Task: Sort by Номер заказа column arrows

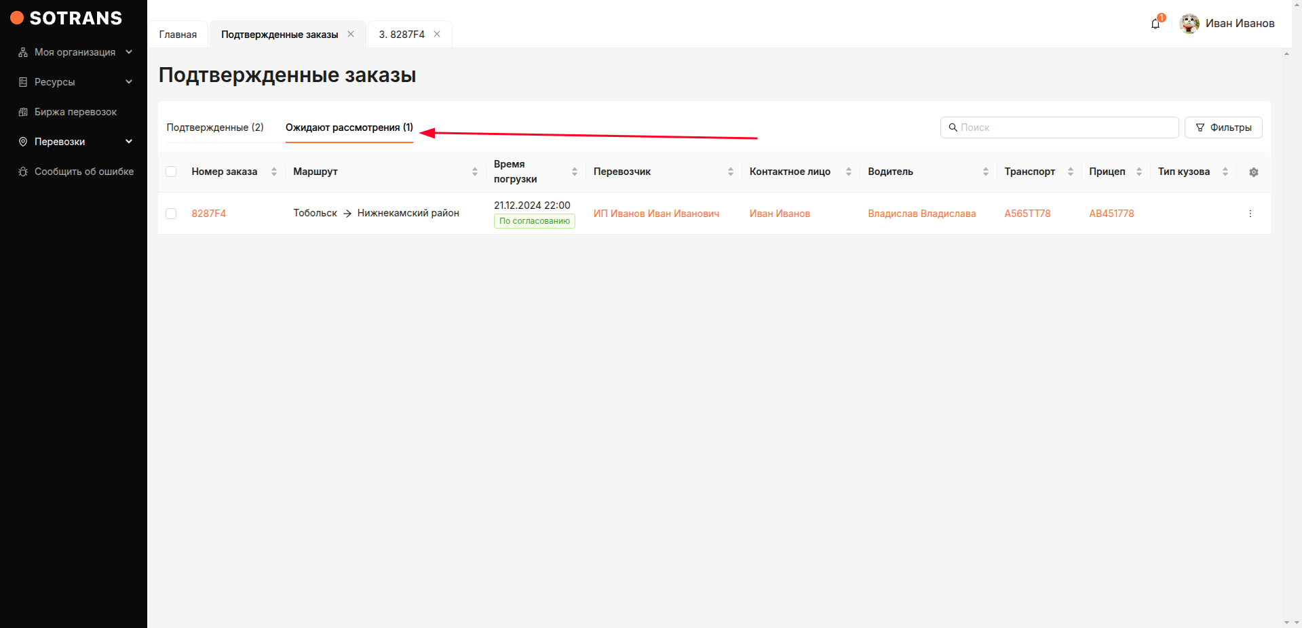Action: (x=274, y=172)
